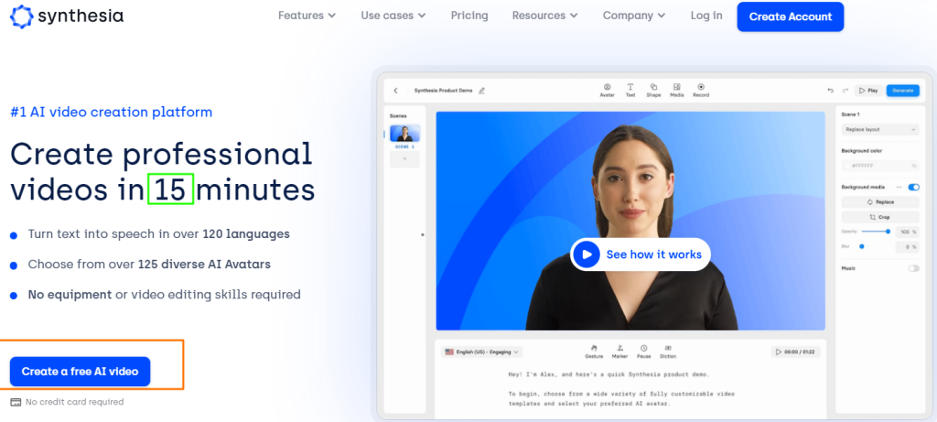The height and width of the screenshot is (422, 937).
Task: Select the Scene 1 thumbnail
Action: coord(404,134)
